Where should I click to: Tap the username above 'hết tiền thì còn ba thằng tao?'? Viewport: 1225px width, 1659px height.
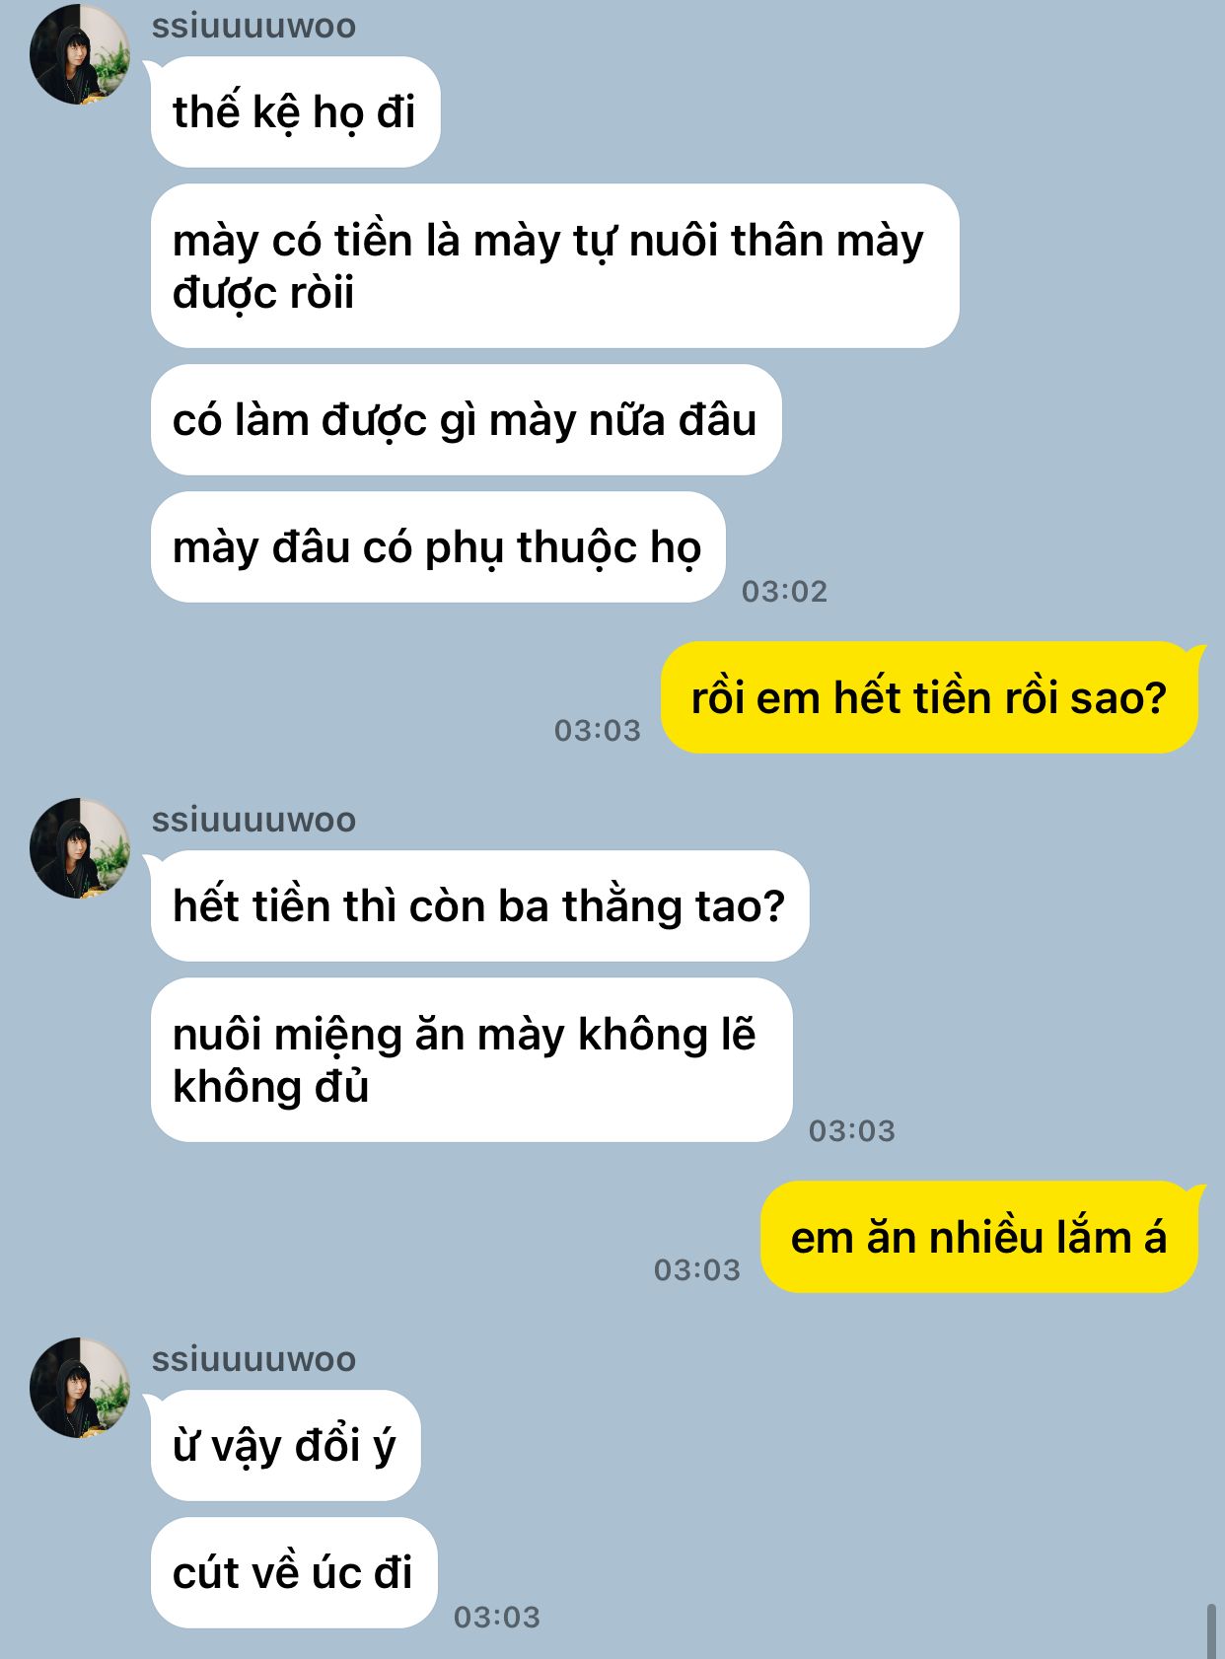click(x=253, y=820)
